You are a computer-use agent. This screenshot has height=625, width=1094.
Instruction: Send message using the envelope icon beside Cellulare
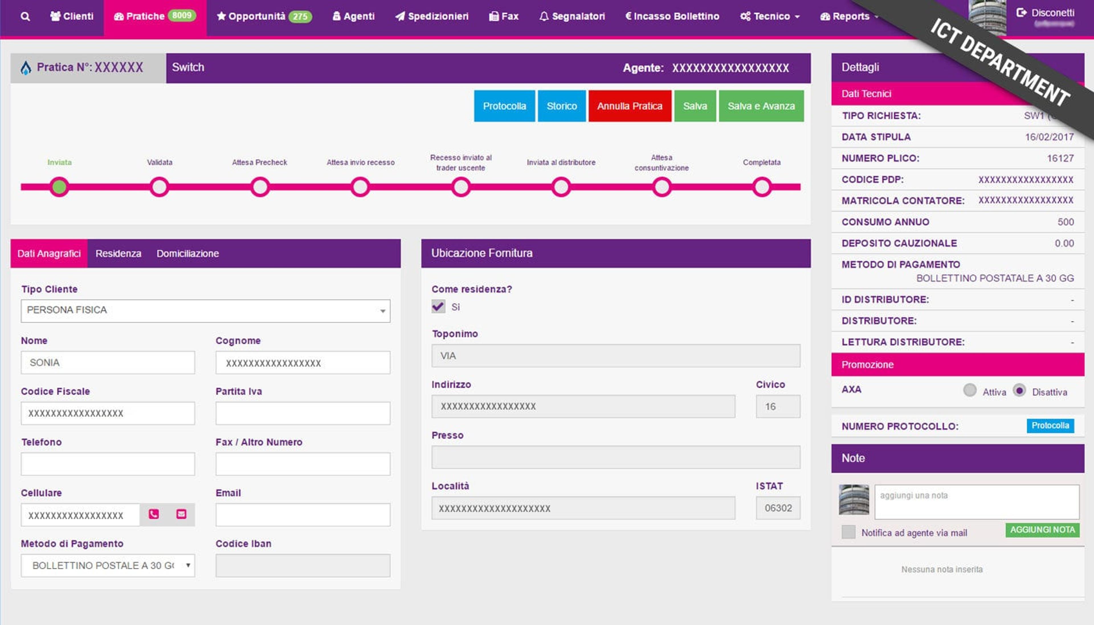(181, 514)
